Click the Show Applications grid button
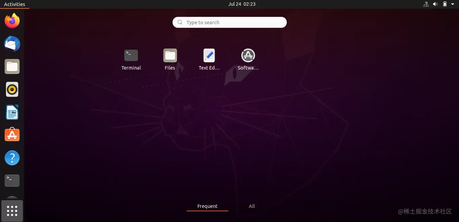The height and width of the screenshot is (222, 459). (12, 211)
